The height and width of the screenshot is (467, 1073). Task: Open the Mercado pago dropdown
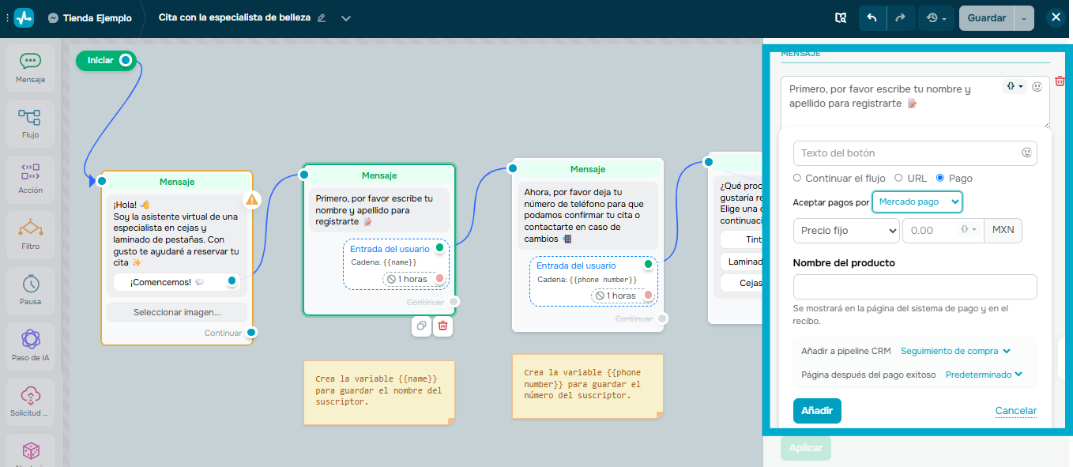click(x=917, y=201)
